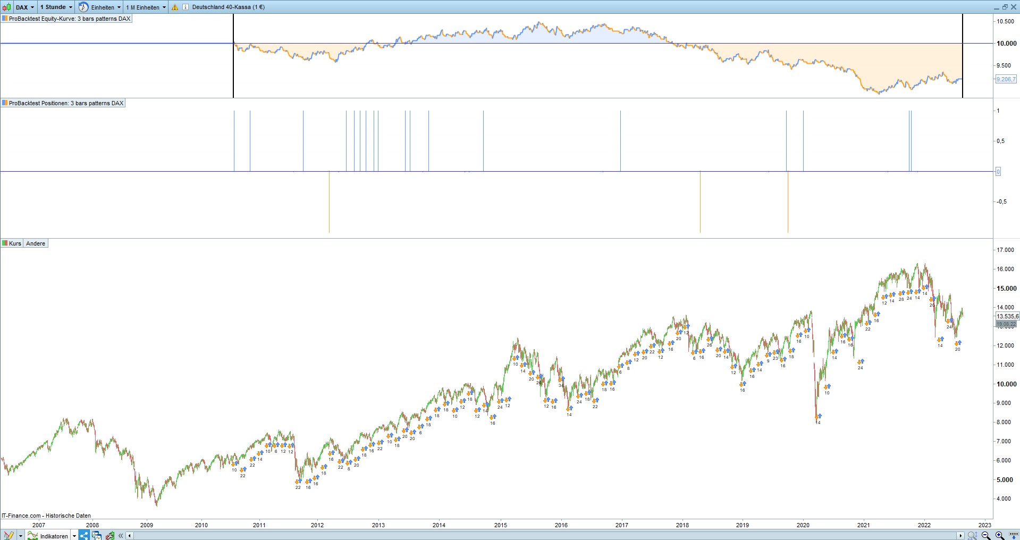This screenshot has width=1020, height=540.
Task: Open the Indikatoren button
Action: [x=48, y=536]
